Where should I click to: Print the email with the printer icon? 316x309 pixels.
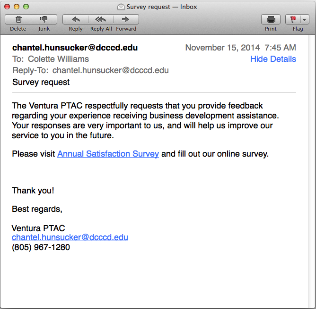click(x=271, y=19)
